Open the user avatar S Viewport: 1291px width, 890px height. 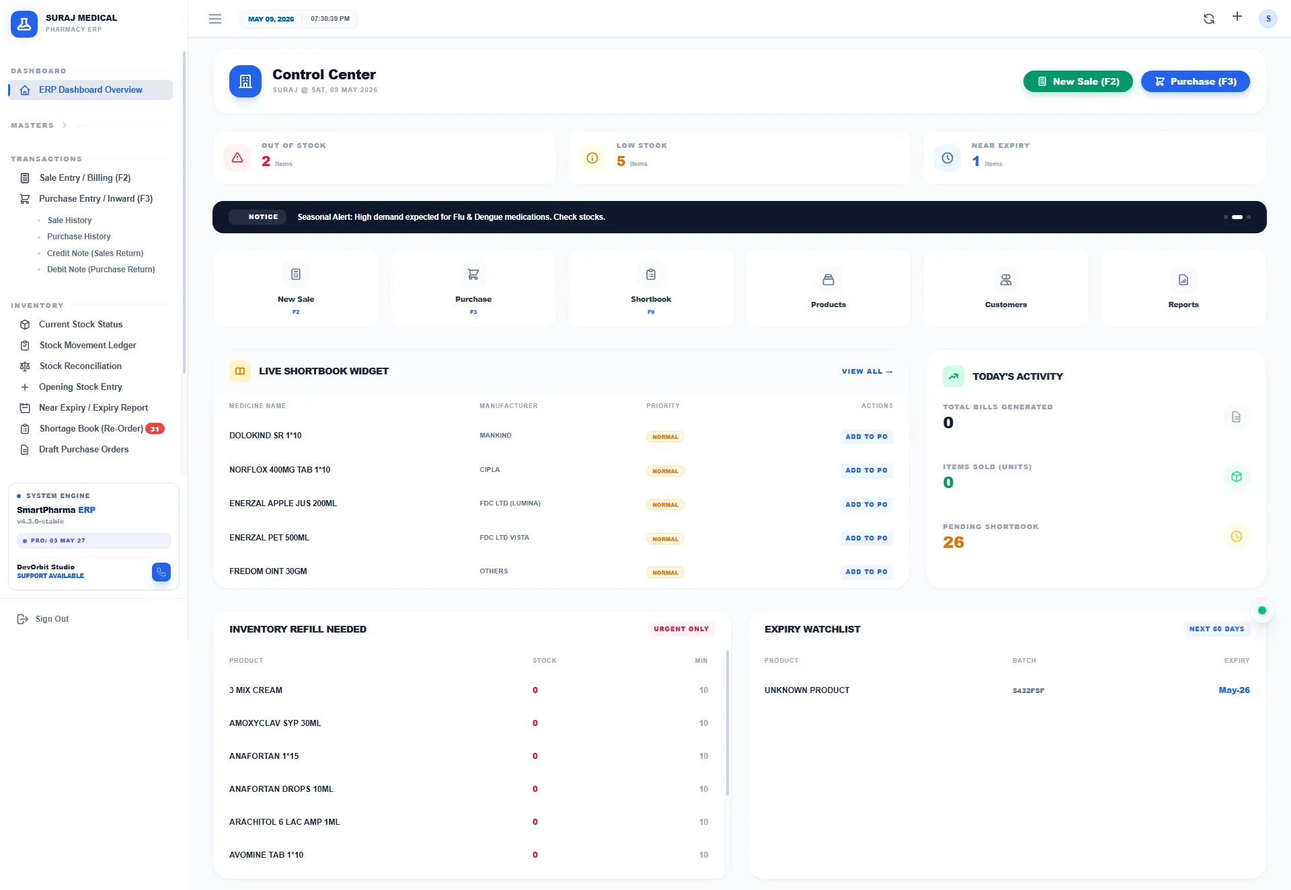click(x=1268, y=19)
